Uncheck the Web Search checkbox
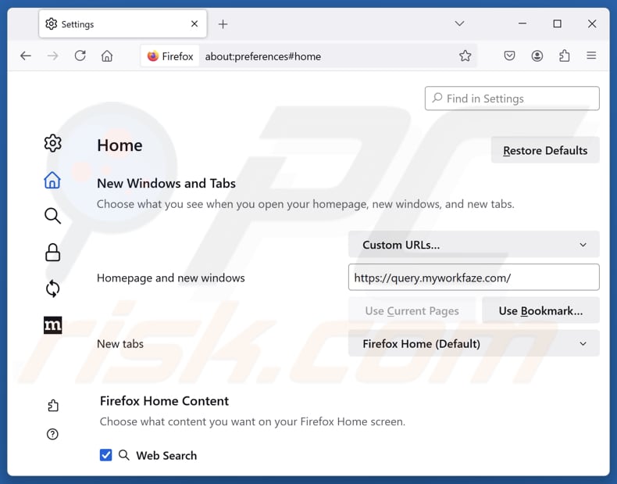This screenshot has width=617, height=484. click(x=106, y=455)
